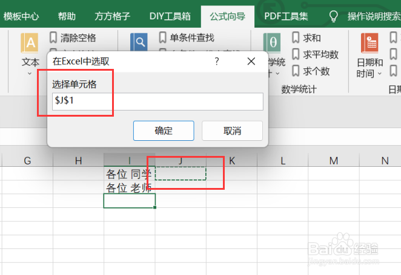Image resolution: width=401 pixels, height=275 pixels.
Task: Expand the 文本 dropdown arrow
Action: click(30, 74)
